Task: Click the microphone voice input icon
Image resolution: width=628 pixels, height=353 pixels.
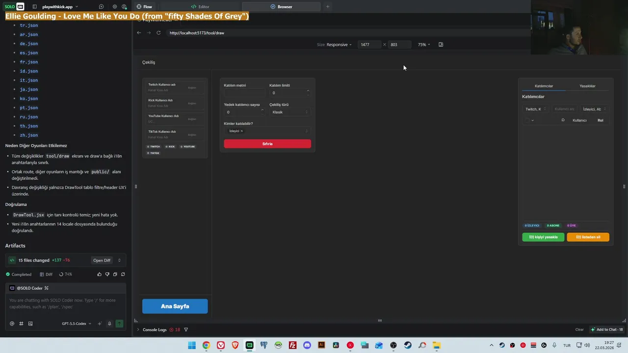Action: click(x=109, y=324)
